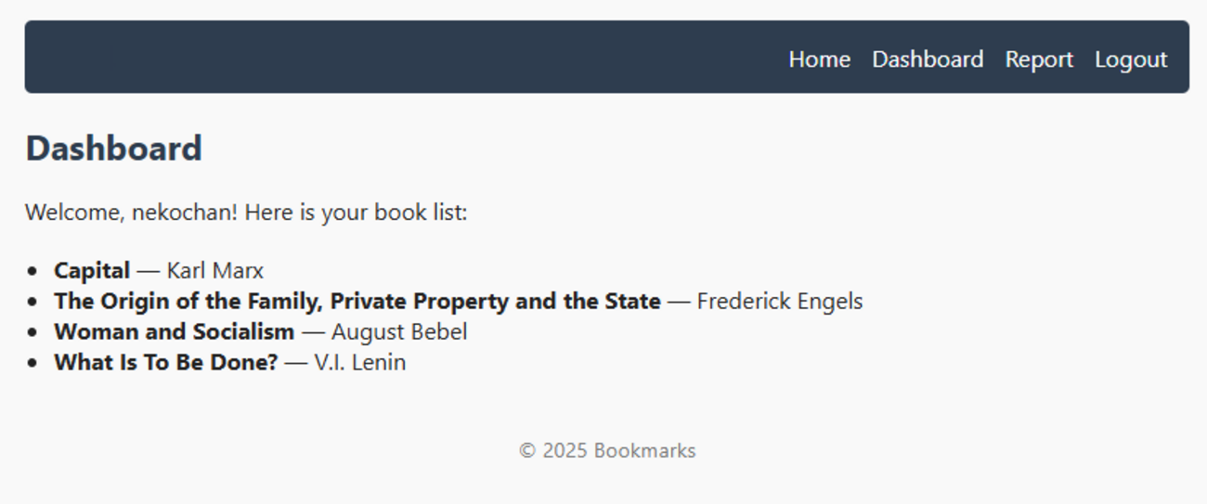Select the What Is To Be Done? title
This screenshot has width=1207, height=504.
pos(165,363)
